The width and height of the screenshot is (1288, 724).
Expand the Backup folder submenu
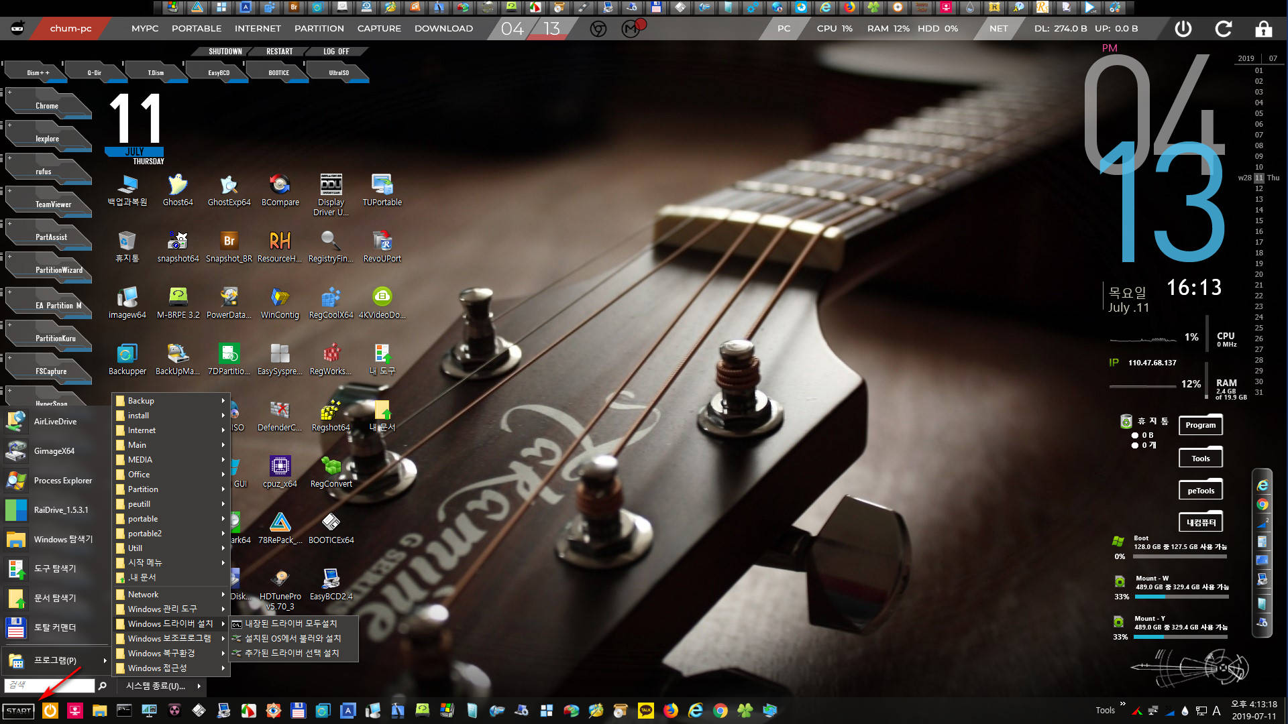tap(171, 401)
